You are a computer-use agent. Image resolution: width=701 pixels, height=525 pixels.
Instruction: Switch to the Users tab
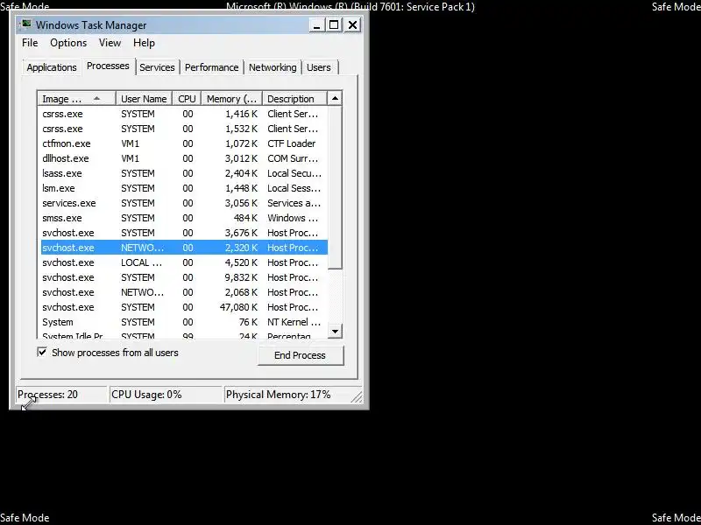click(x=319, y=67)
